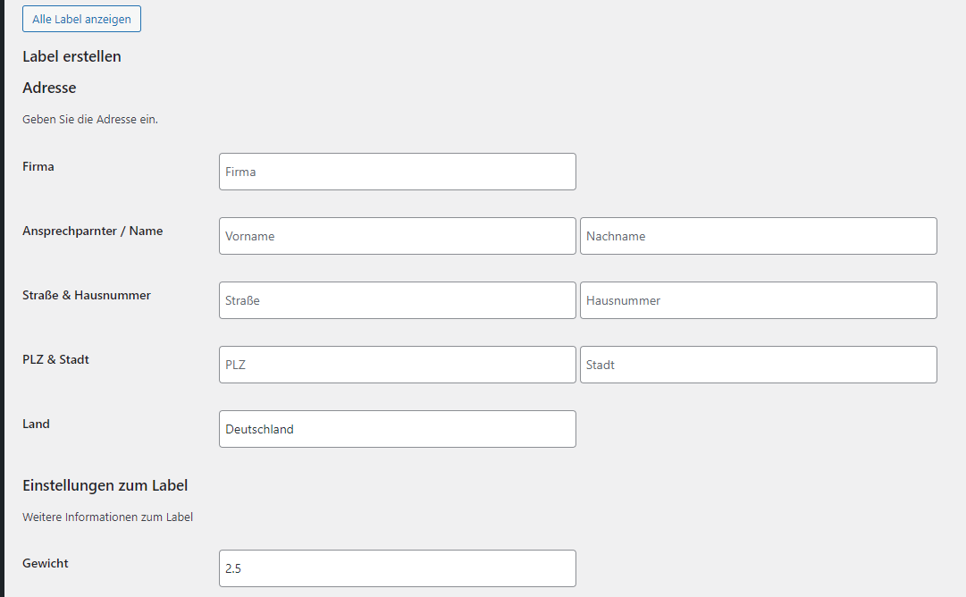This screenshot has height=597, width=966.
Task: Click the Gewicht field label
Action: tap(45, 563)
